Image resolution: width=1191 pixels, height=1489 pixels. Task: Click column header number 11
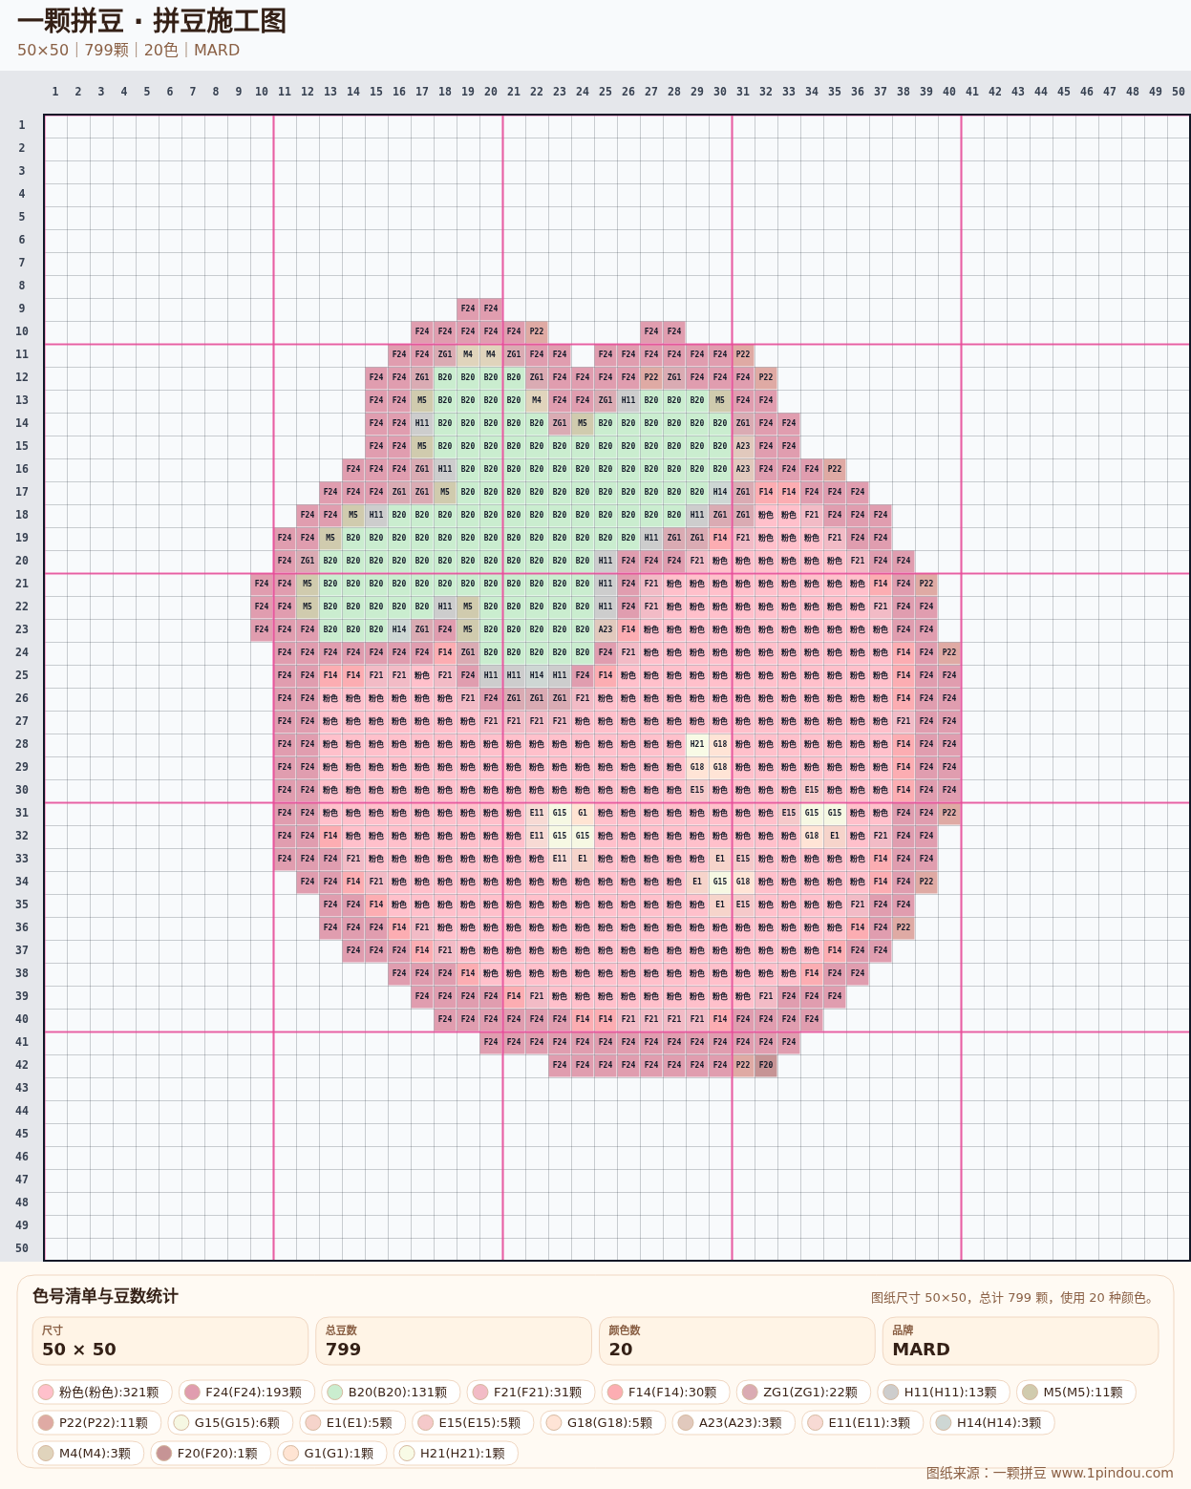(x=285, y=92)
